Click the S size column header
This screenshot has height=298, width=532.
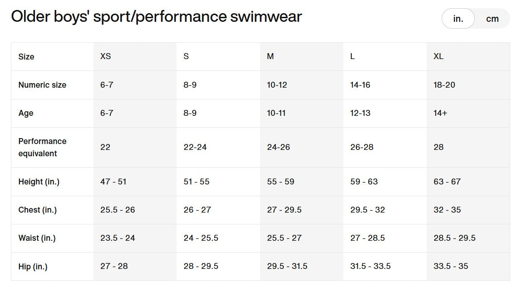pyautogui.click(x=186, y=56)
